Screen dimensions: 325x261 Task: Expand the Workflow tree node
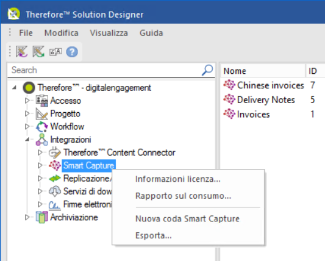point(27,126)
